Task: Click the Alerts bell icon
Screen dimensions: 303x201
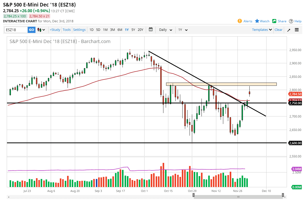Action: 240,21
